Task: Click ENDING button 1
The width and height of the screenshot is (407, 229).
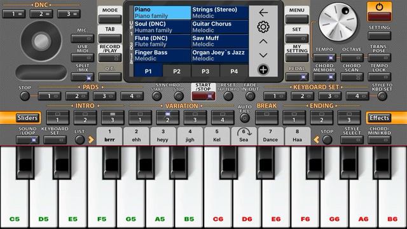Action: click(x=294, y=117)
